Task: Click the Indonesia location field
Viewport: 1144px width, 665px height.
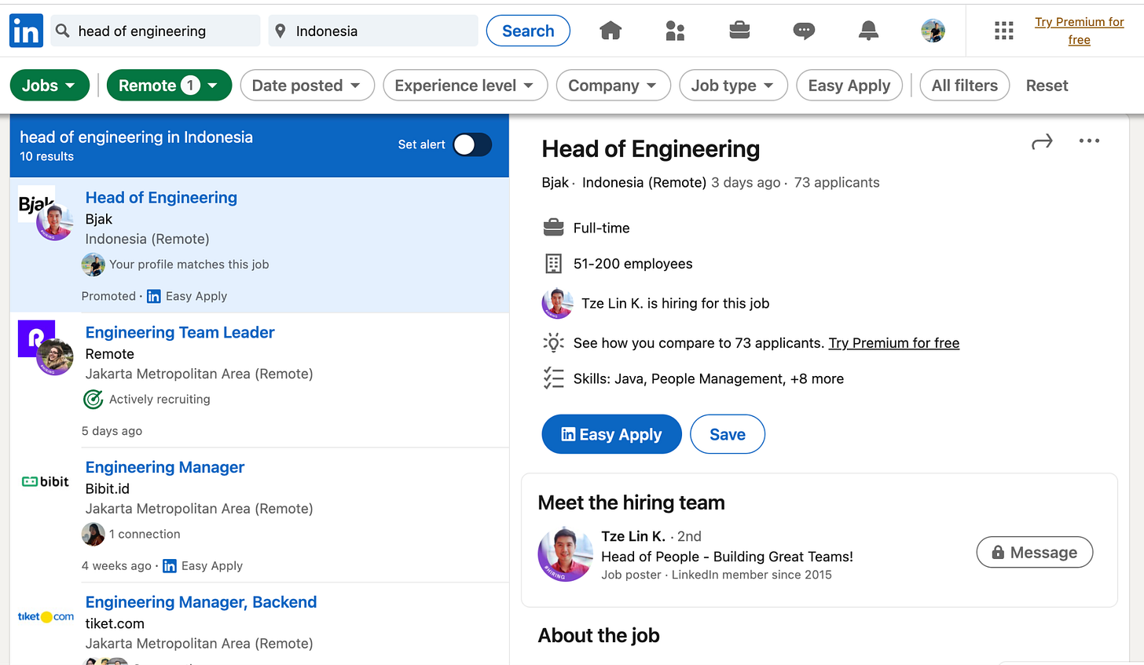Action: point(373,31)
